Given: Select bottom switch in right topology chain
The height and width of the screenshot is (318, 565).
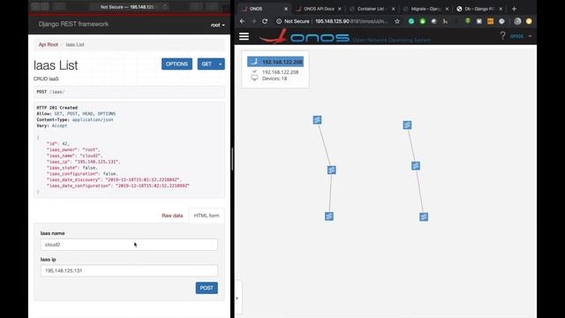Looking at the screenshot, I should coord(424,216).
